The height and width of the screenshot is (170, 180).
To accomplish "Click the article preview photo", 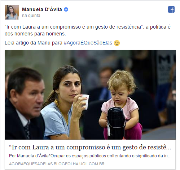I will tap(90, 95).
